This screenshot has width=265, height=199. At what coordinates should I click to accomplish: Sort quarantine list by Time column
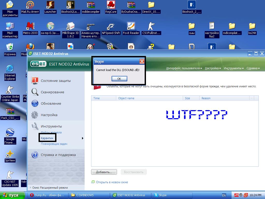click(104, 98)
